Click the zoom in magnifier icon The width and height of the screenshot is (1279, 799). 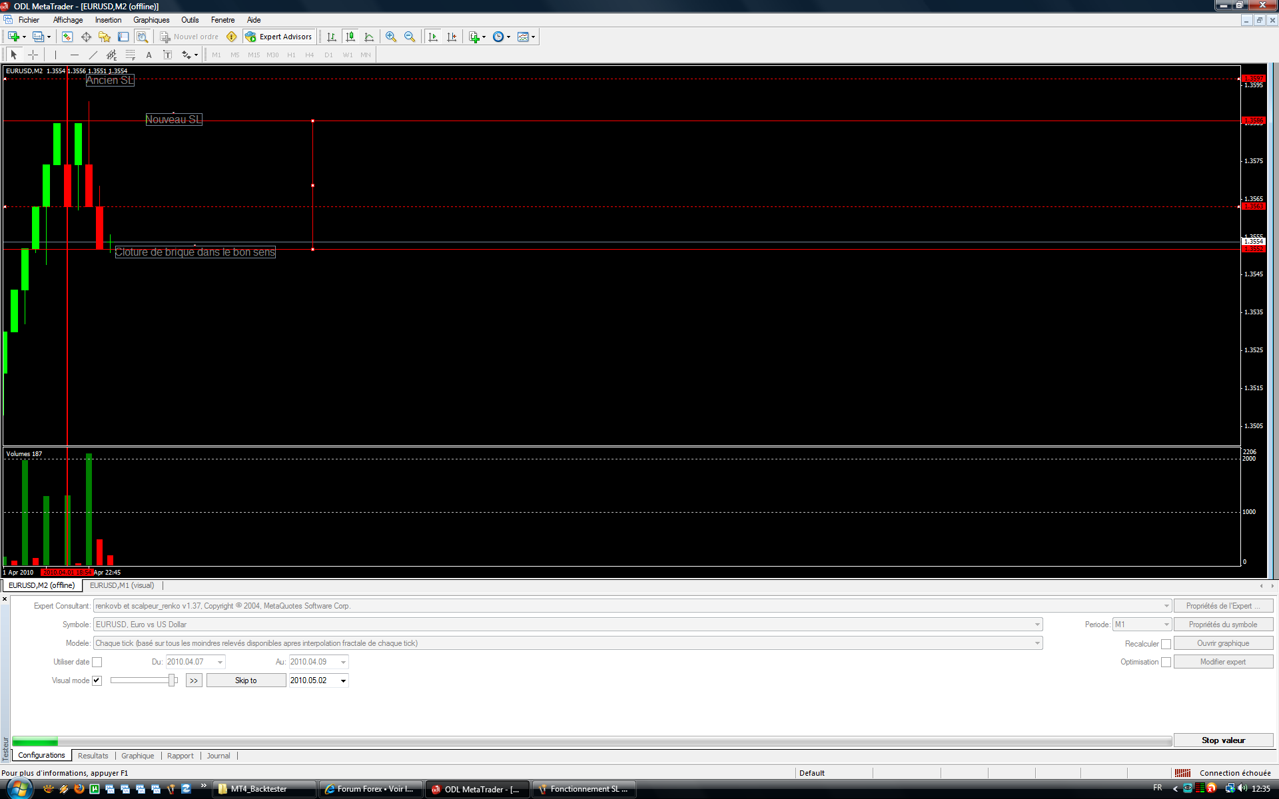(391, 37)
